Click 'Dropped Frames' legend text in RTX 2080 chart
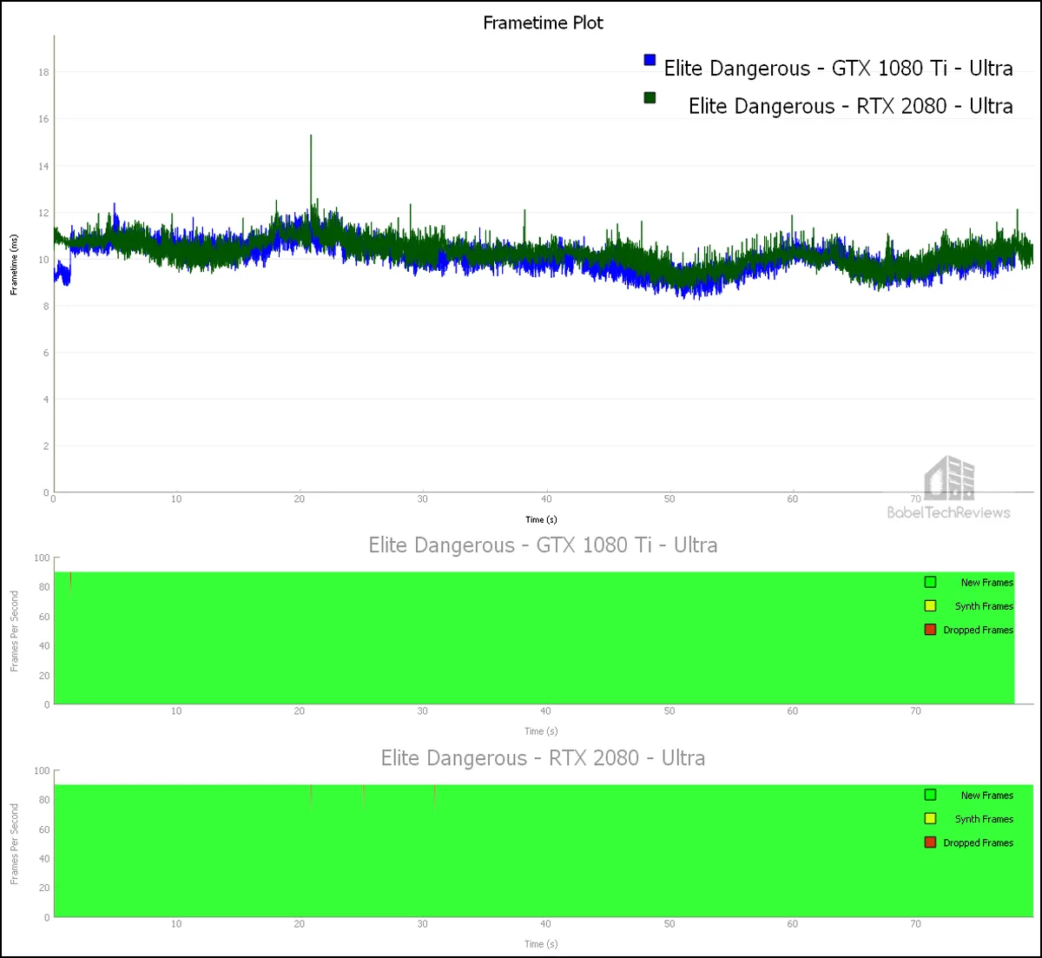 coord(979,842)
